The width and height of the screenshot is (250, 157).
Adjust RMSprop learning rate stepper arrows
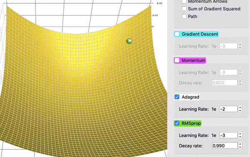pyautogui.click(x=240, y=135)
